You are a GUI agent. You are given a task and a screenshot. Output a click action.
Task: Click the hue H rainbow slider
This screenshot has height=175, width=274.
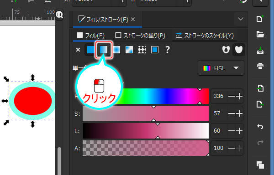(146, 96)
